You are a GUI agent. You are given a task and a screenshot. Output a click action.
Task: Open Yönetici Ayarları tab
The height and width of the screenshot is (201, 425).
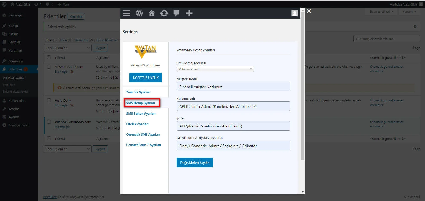(x=138, y=92)
